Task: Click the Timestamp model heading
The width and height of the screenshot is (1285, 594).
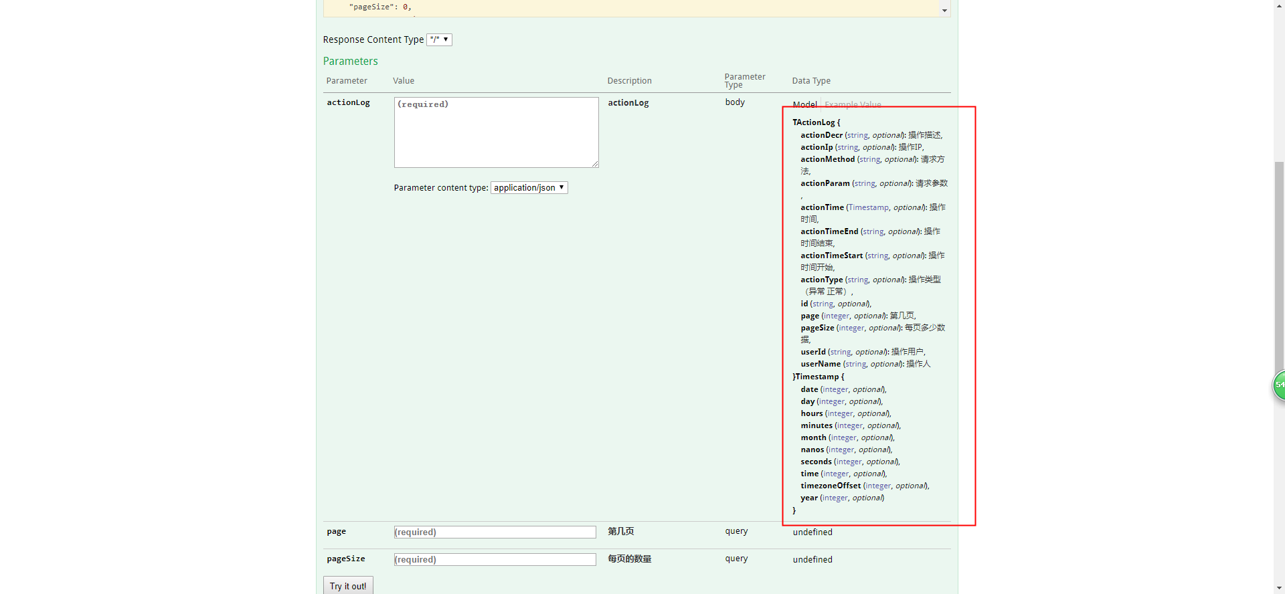Action: [x=817, y=377]
